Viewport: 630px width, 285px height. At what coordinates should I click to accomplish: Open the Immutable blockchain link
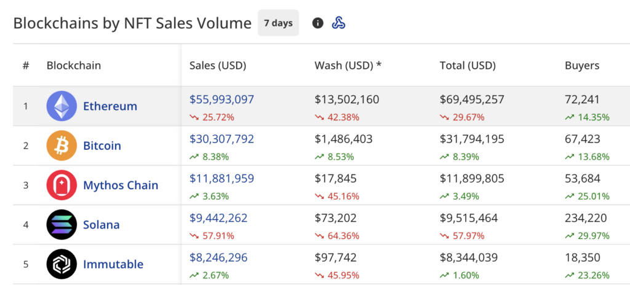(113, 265)
